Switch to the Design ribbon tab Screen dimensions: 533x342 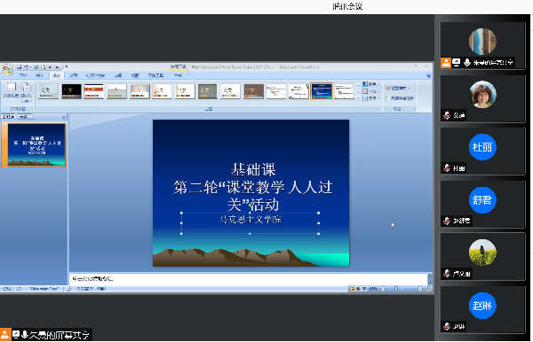coord(57,75)
